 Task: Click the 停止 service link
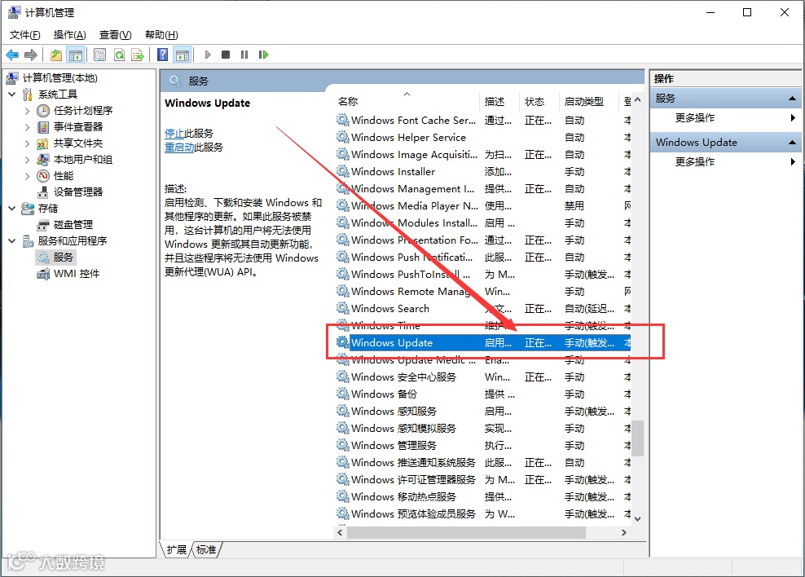click(x=174, y=134)
